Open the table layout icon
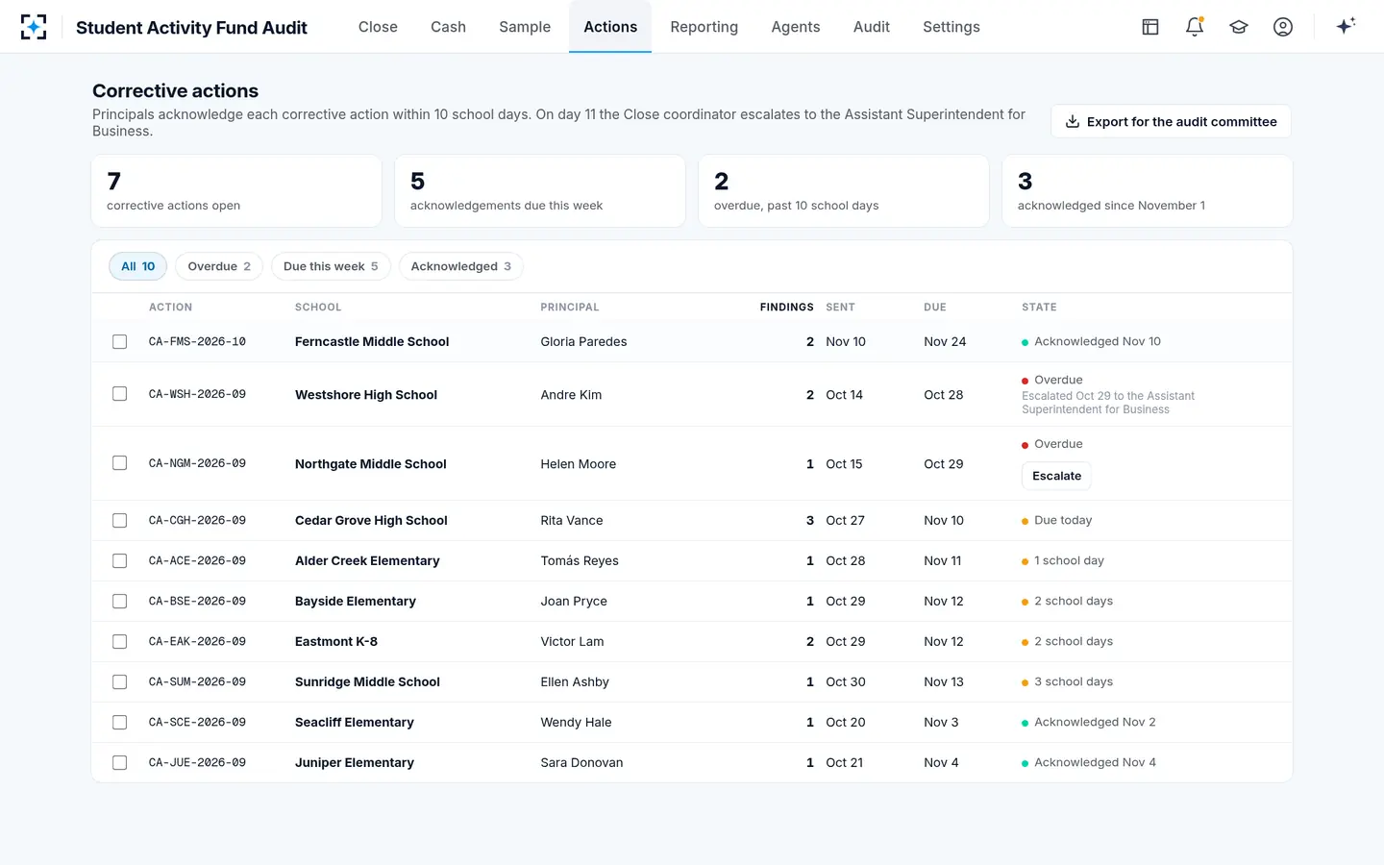 (1150, 27)
